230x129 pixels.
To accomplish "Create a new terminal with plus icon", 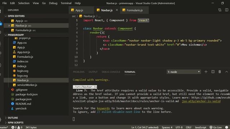I will tap(206, 72).
